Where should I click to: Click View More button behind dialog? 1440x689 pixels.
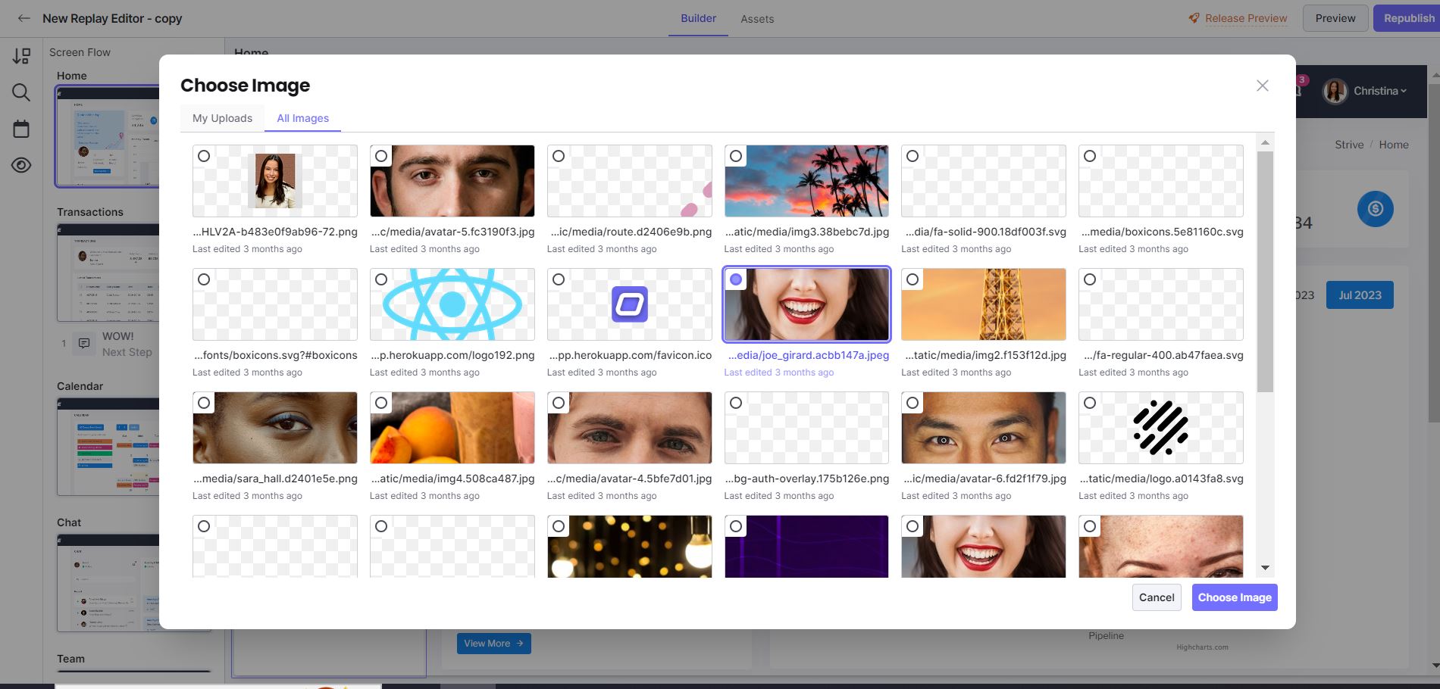pos(493,644)
